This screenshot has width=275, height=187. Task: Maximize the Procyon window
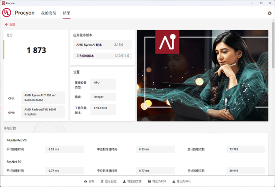click(261, 3)
